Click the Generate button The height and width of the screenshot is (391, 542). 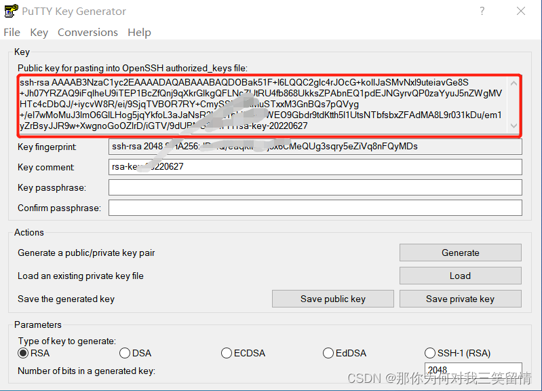click(x=461, y=253)
